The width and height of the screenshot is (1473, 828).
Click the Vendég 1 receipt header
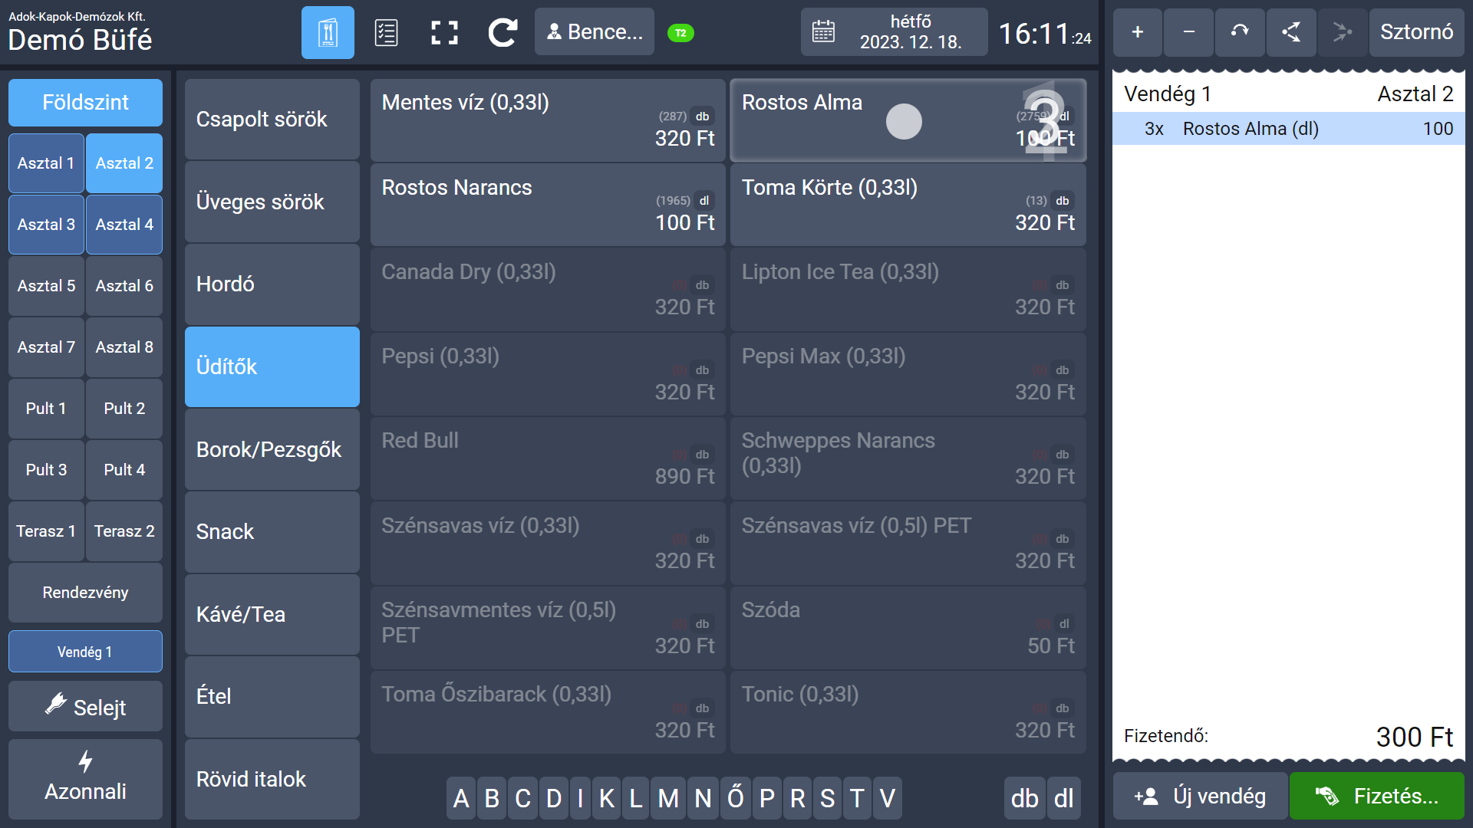click(x=1168, y=94)
